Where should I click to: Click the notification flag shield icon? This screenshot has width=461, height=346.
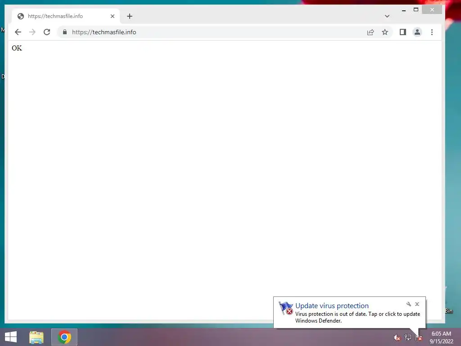point(286,308)
